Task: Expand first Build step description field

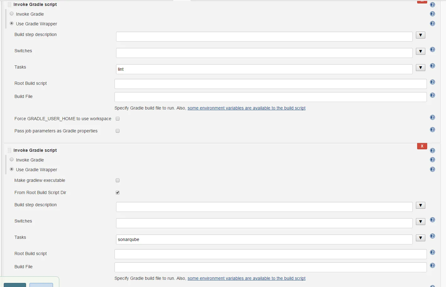Action: pos(420,35)
